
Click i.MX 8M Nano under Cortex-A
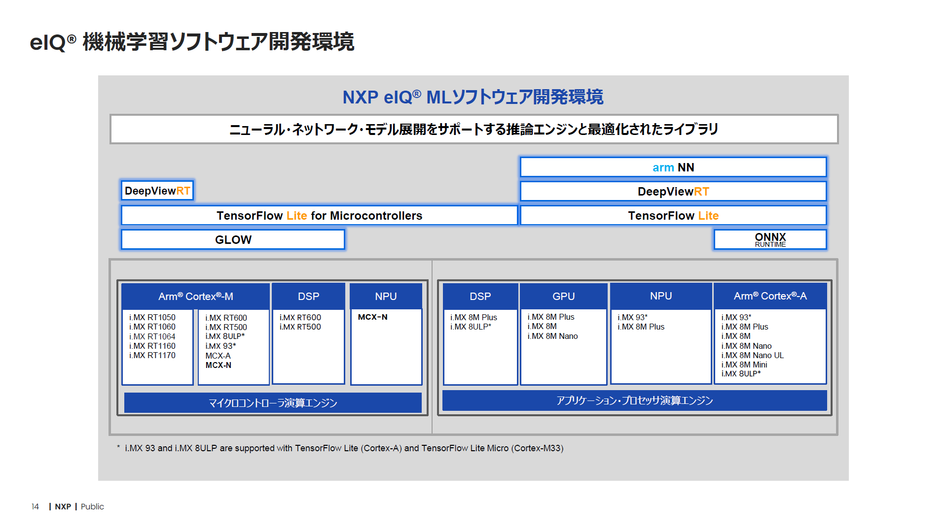pos(746,346)
